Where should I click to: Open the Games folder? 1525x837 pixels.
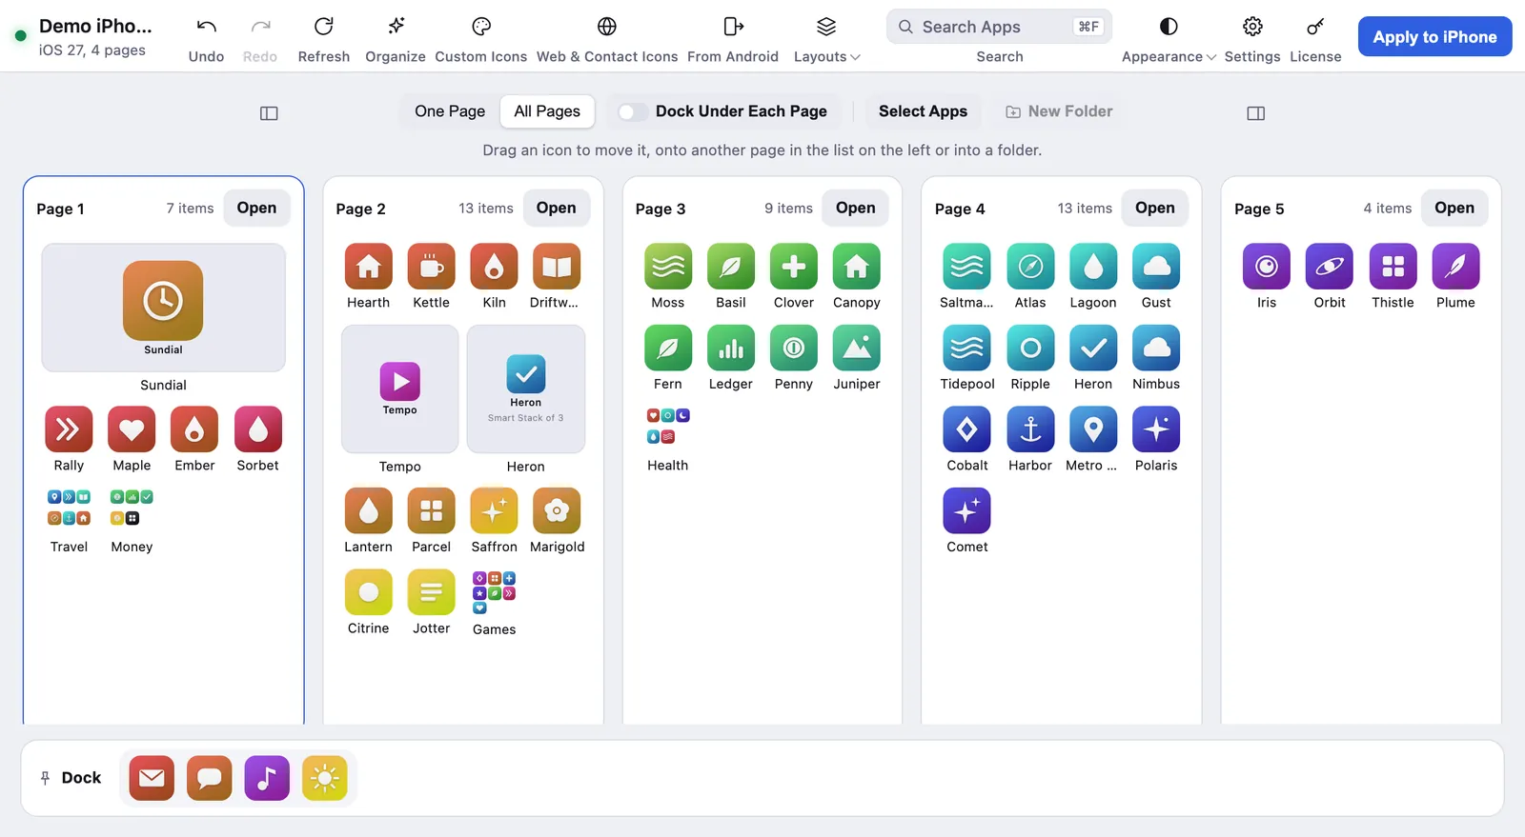(494, 592)
